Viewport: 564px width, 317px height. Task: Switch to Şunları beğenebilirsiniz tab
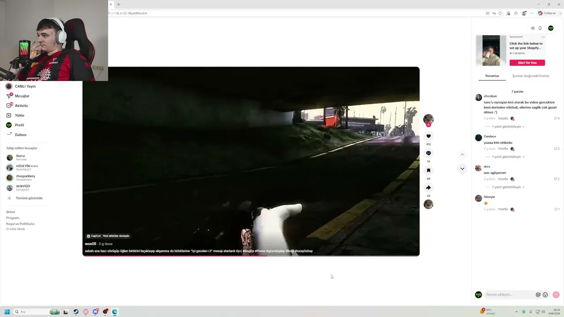(531, 76)
